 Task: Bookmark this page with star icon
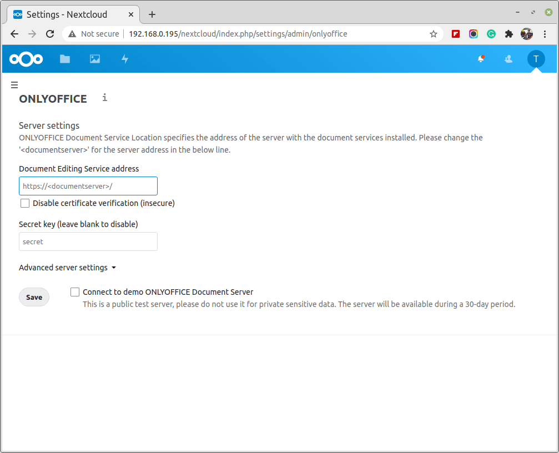point(434,34)
